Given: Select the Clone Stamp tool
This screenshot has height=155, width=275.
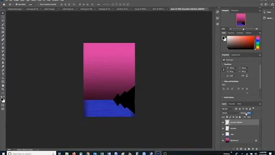Looking at the screenshot, I should [x=3, y=47].
